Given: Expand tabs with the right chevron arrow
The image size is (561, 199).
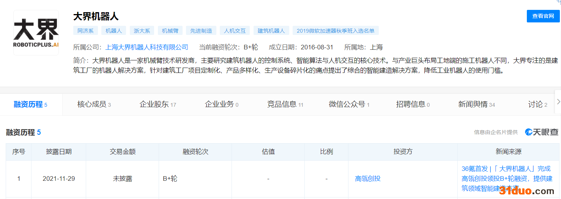Looking at the screenshot, I should click(558, 101).
